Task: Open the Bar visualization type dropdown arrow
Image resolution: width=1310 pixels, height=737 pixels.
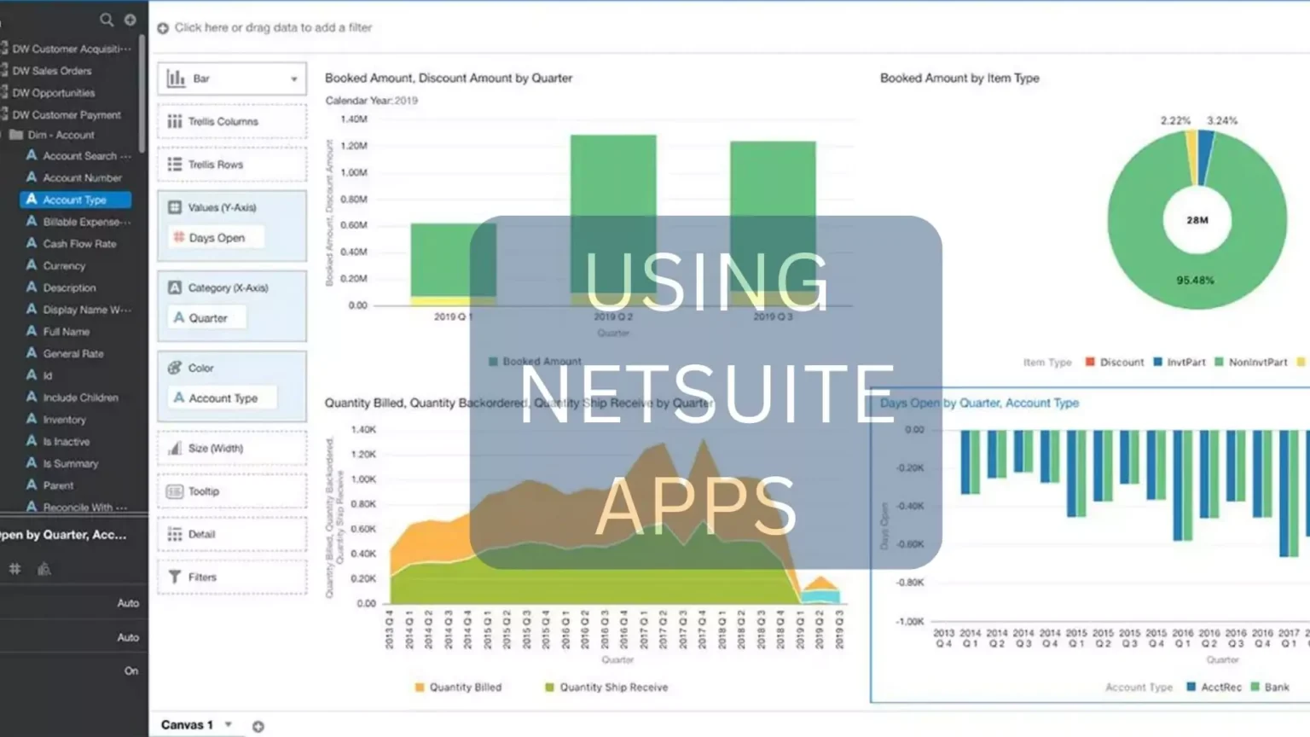Action: tap(294, 79)
